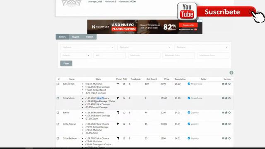Open Zephicy seller link in Crita-Satitron row
The image size is (265, 149).
pyautogui.click(x=195, y=138)
